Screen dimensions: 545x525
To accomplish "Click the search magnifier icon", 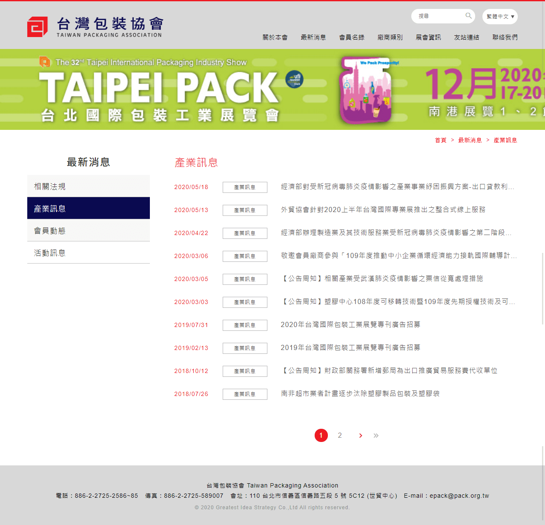I will tap(468, 16).
